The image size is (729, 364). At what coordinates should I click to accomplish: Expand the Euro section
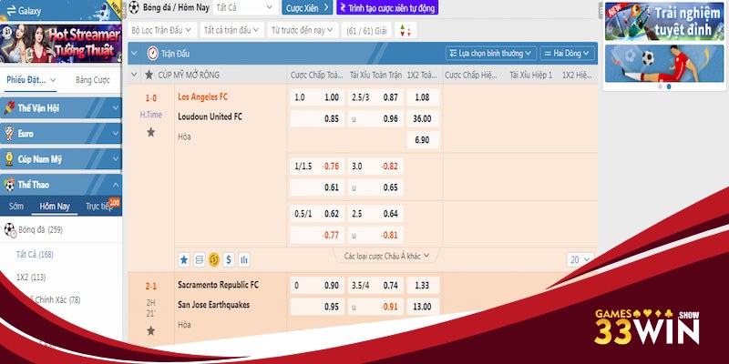coord(116,134)
